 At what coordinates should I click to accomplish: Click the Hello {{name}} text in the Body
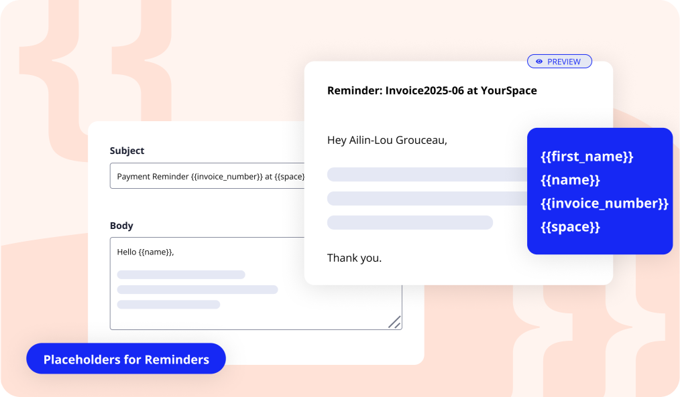point(146,252)
